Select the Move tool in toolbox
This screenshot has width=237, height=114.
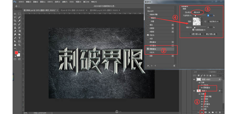15,14
